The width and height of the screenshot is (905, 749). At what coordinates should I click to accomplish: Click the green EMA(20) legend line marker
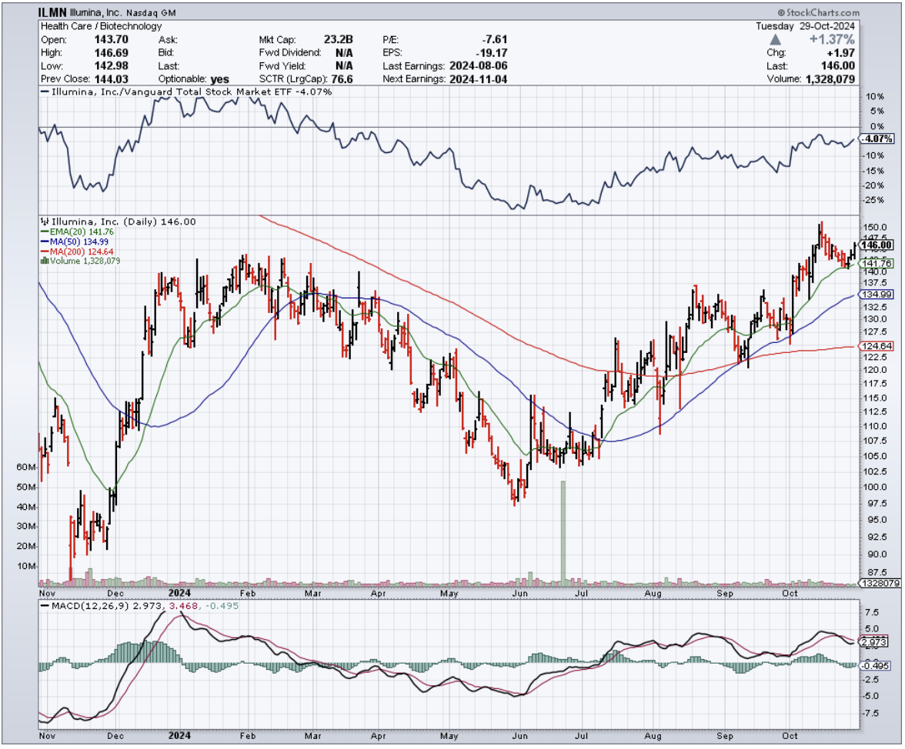click(43, 231)
